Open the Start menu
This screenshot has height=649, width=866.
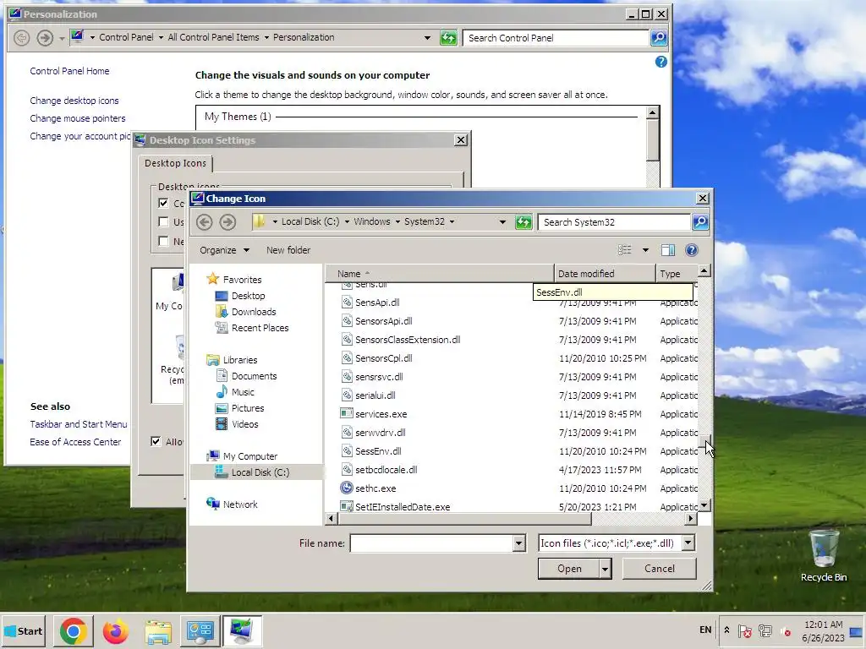click(x=24, y=630)
